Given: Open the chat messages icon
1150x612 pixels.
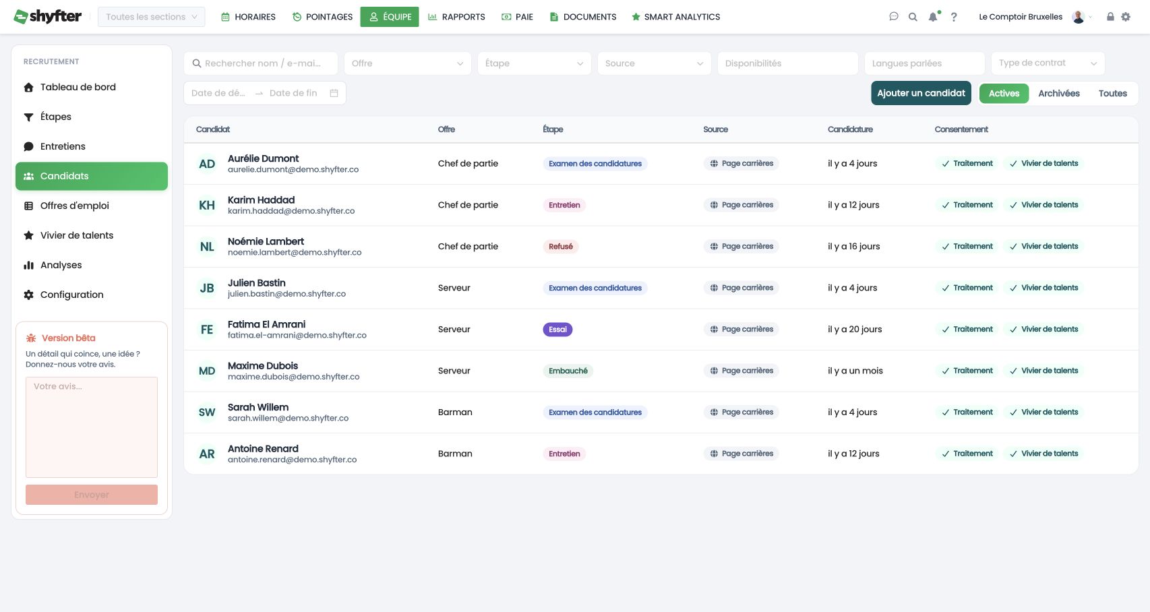Looking at the screenshot, I should [894, 17].
